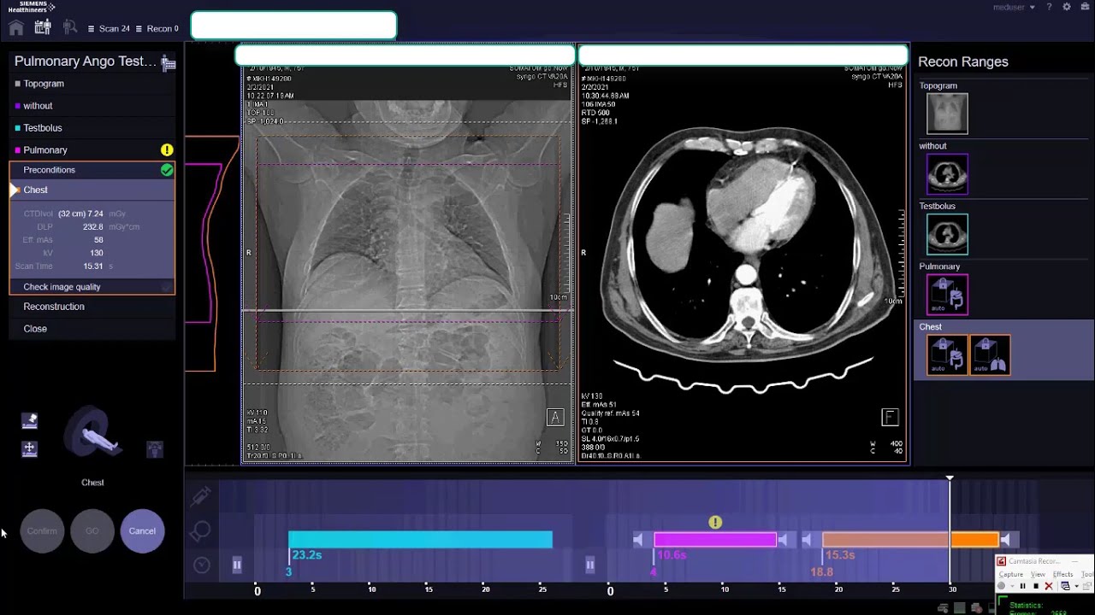Click the warning icon above the magenta bar
1095x615 pixels.
715,522
